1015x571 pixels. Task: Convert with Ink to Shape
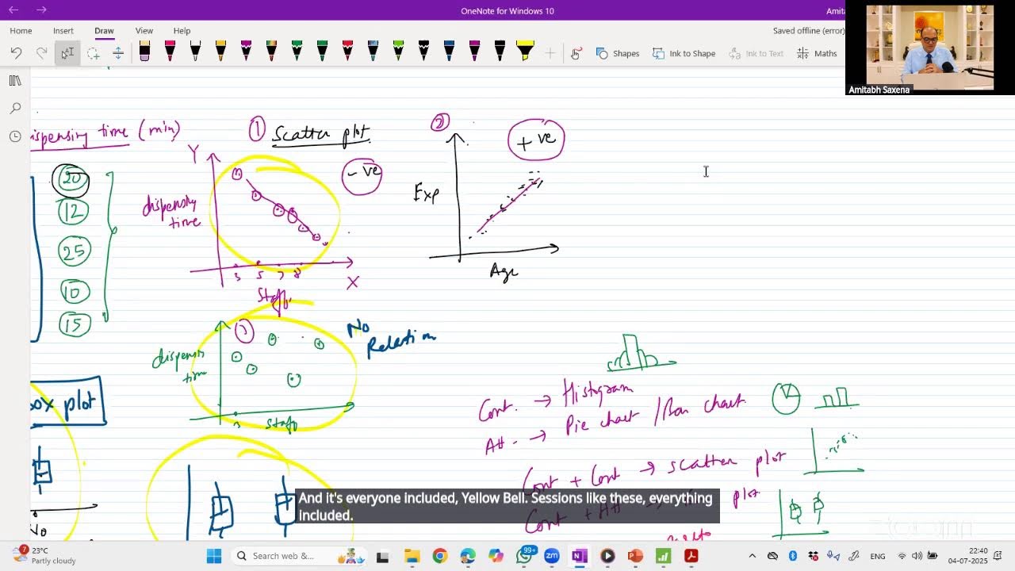point(684,53)
